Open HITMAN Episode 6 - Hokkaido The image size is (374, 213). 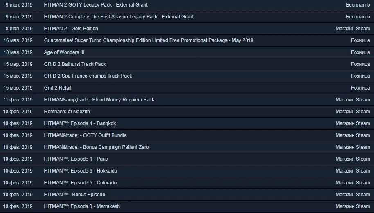(80, 171)
